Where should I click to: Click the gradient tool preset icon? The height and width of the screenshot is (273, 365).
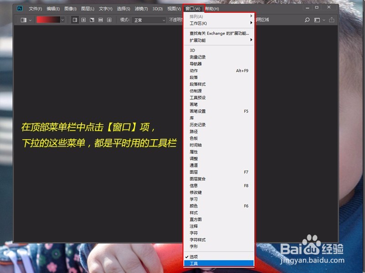(x=24, y=20)
